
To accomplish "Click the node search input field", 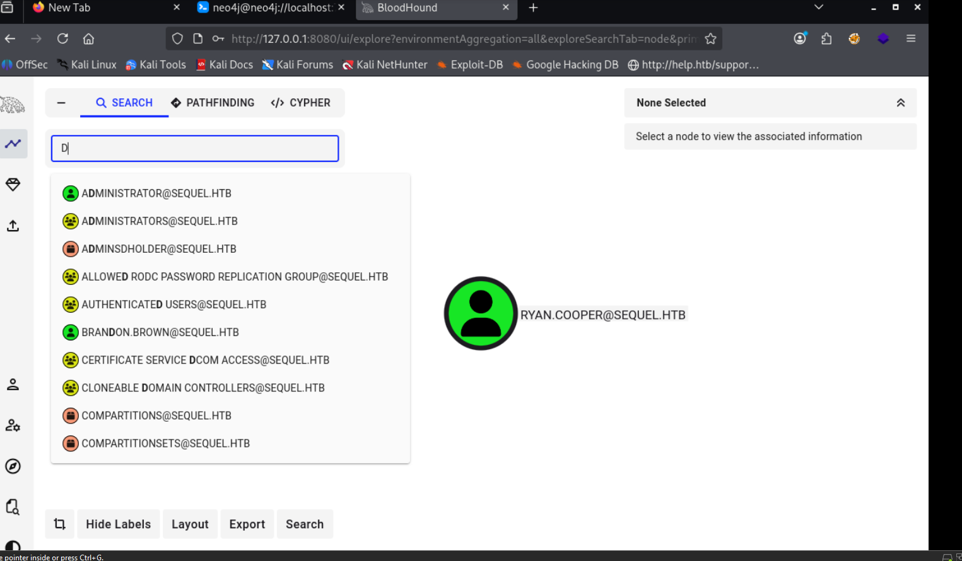I will tap(195, 149).
